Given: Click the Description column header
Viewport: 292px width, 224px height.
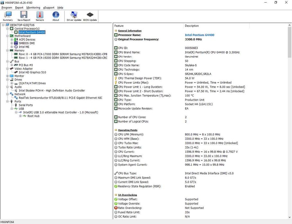Looking at the screenshot, I should pyautogui.click(x=217, y=26).
